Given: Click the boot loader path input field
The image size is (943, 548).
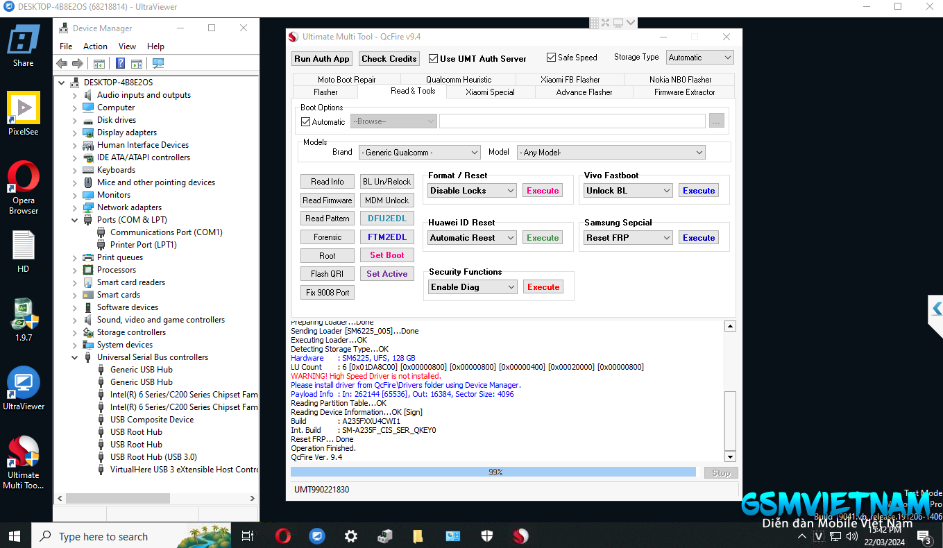Looking at the screenshot, I should [572, 121].
